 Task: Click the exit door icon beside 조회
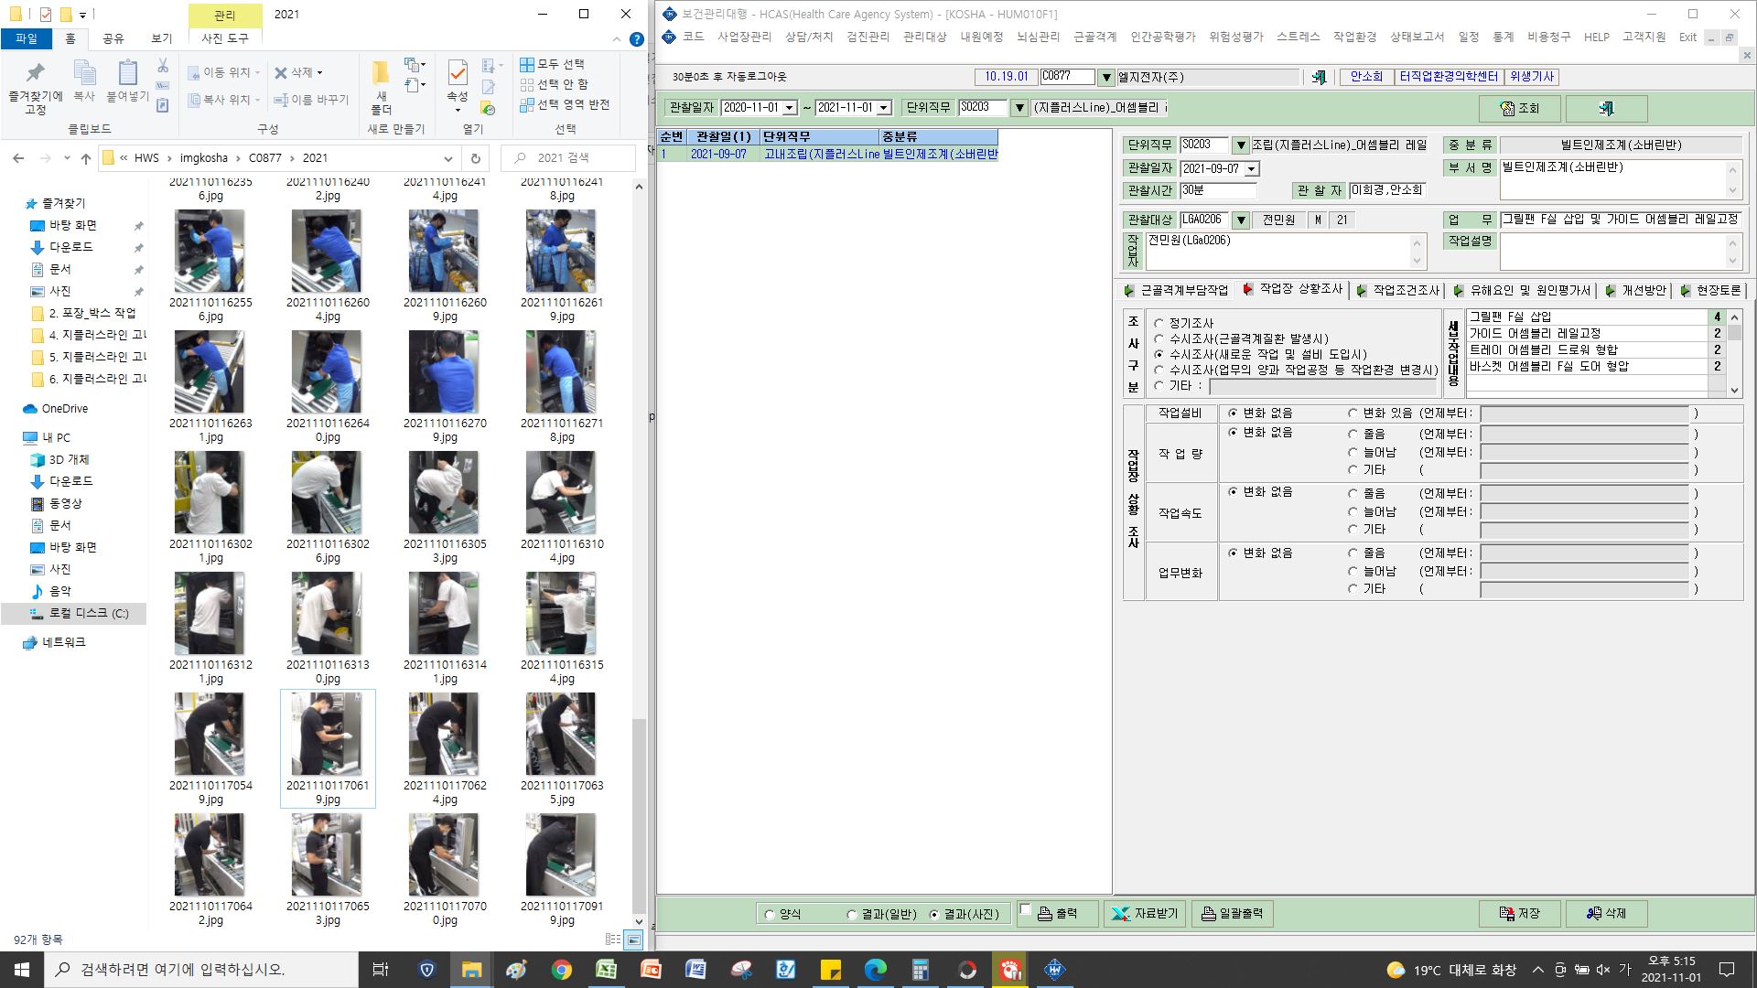pos(1606,108)
